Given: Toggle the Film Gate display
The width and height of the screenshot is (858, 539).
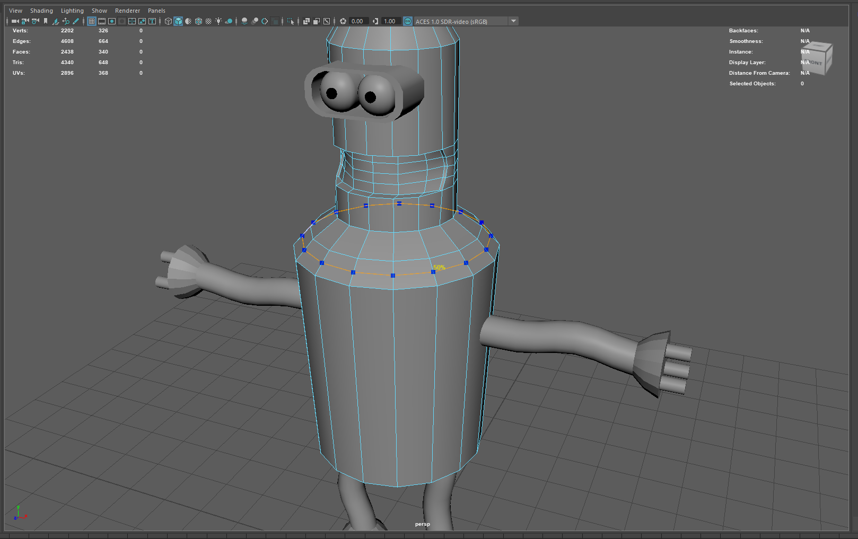Looking at the screenshot, I should click(102, 21).
